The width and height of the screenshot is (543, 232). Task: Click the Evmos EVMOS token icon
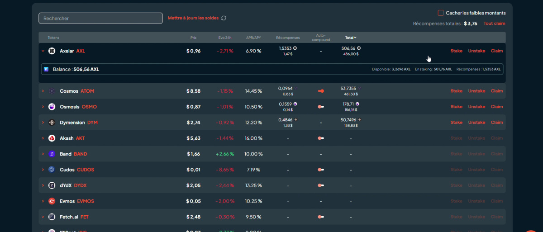coord(52,201)
